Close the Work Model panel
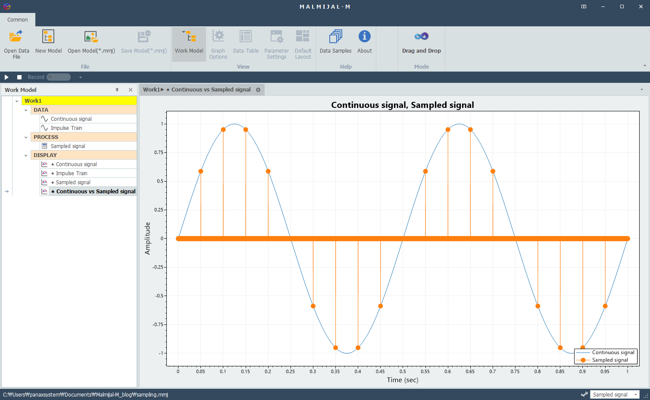This screenshot has height=400, width=650. point(131,90)
